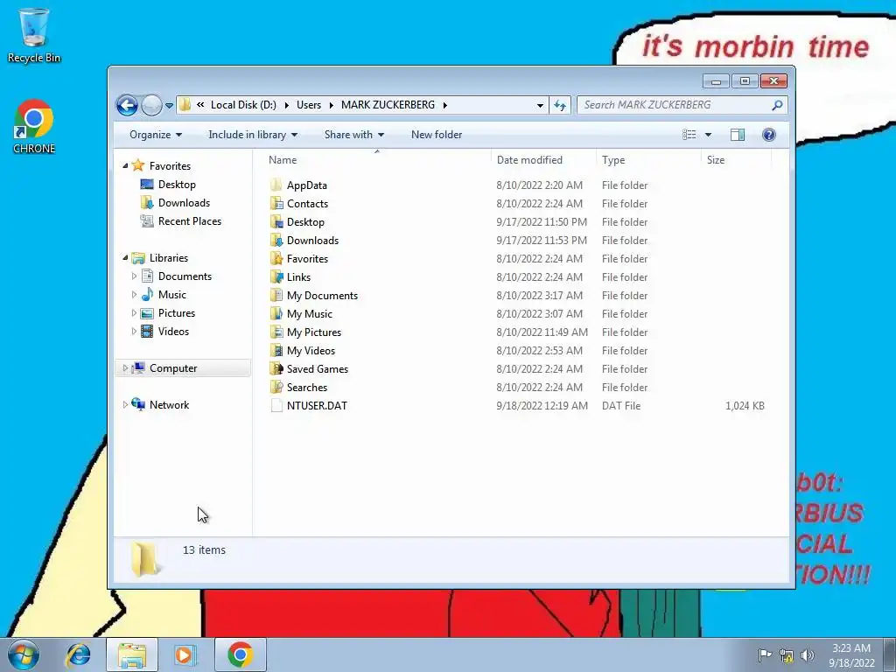Viewport: 896px width, 672px height.
Task: Select the Network icon in sidebar
Action: [x=138, y=404]
